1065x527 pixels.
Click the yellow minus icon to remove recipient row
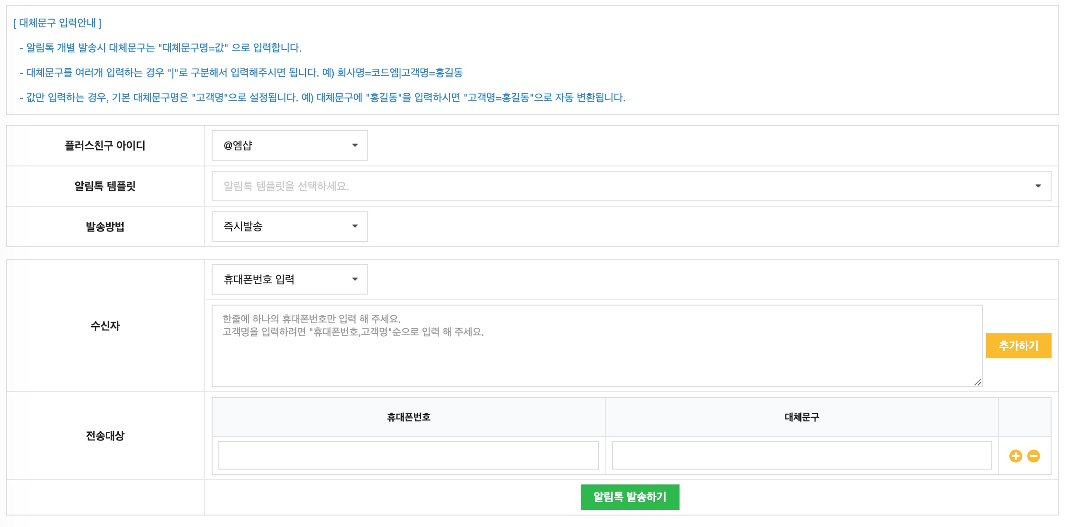[1033, 455]
